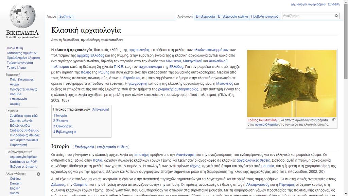Open Δωρεές donations link

click(15, 104)
